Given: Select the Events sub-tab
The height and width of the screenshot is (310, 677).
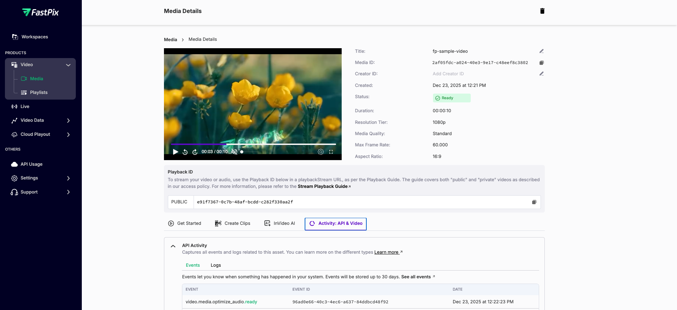Looking at the screenshot, I should point(193,265).
